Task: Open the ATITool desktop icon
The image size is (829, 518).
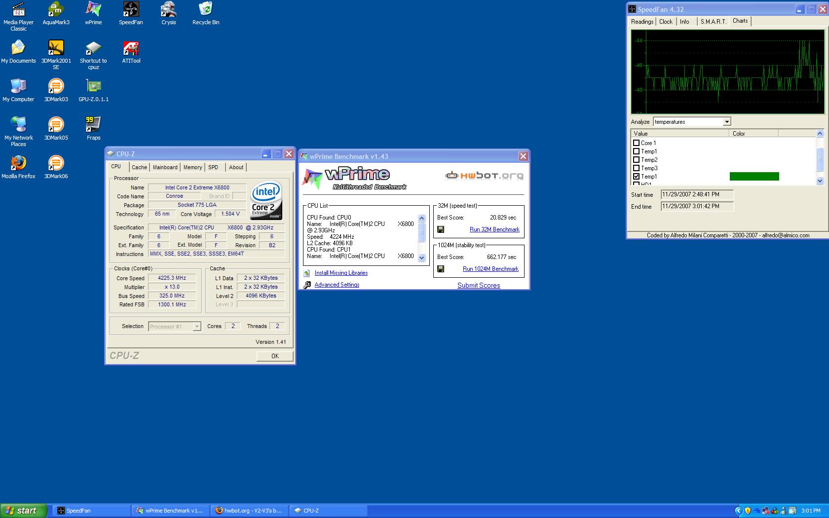Action: pyautogui.click(x=131, y=52)
